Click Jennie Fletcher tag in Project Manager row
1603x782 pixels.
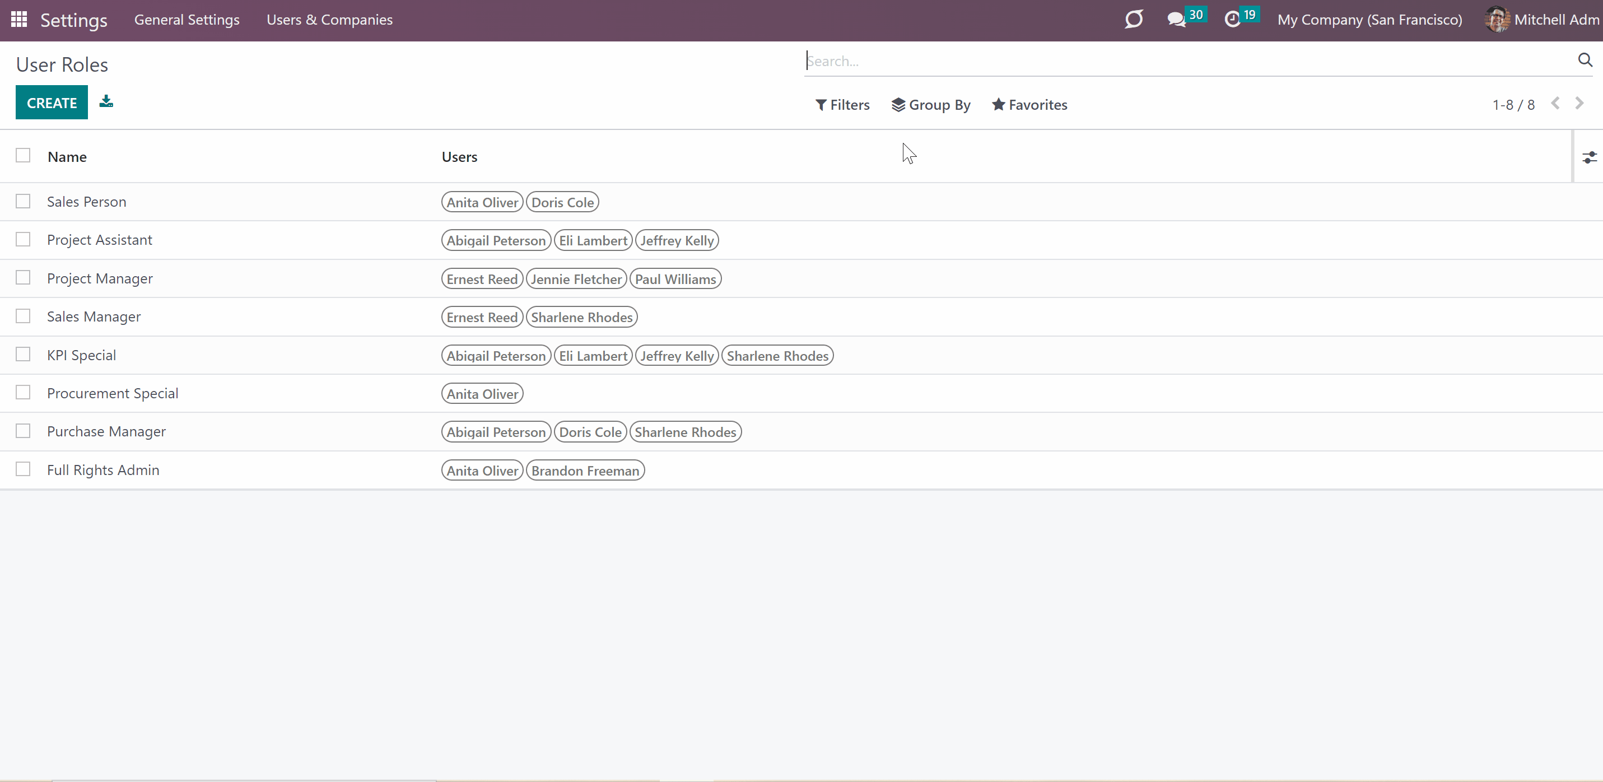[x=576, y=279]
